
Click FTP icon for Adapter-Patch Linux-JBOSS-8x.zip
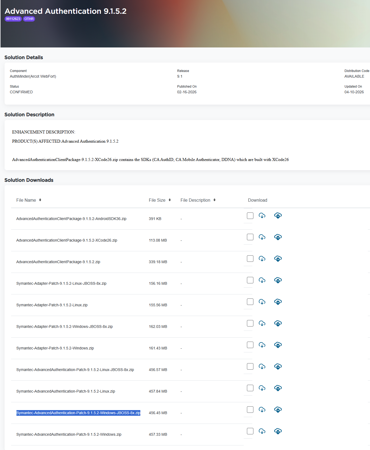click(x=278, y=280)
